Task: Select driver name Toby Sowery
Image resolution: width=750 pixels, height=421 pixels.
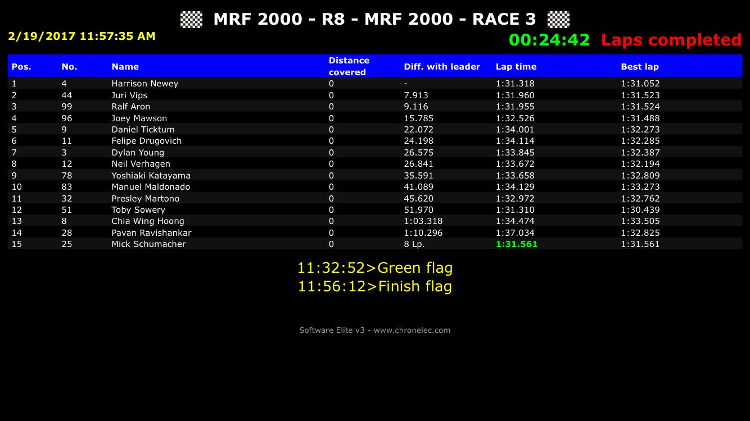Action: pyautogui.click(x=138, y=210)
